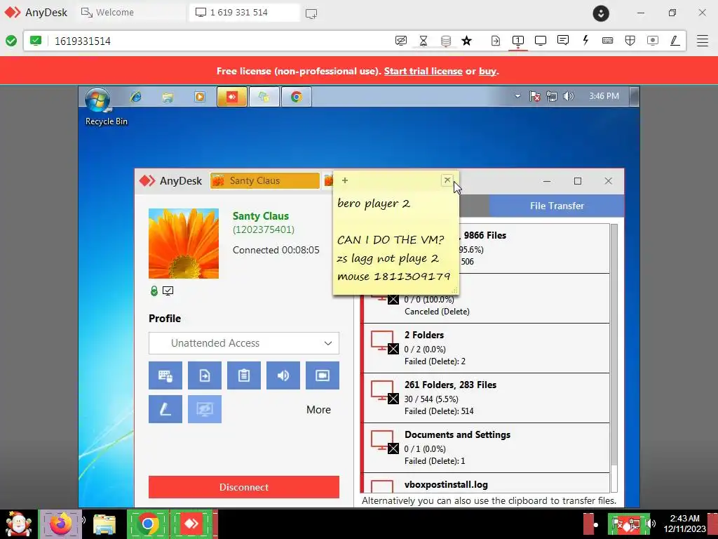Click Action Center flag in remote tray
Screen dimensions: 718x539
click(x=534, y=96)
